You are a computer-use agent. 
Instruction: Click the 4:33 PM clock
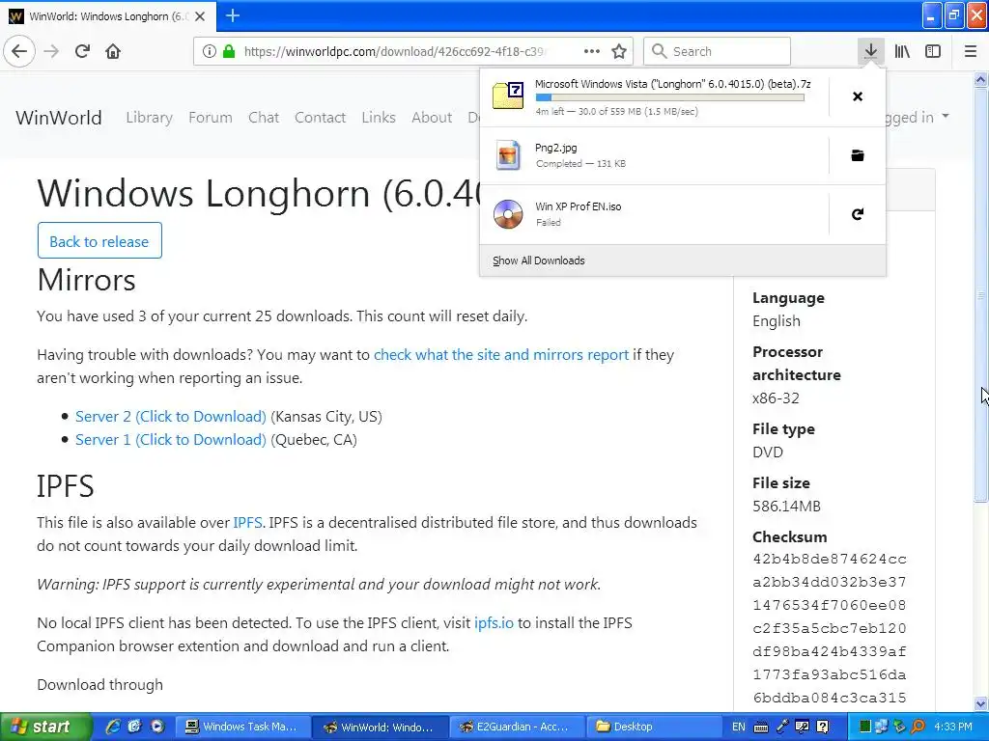coord(953,727)
